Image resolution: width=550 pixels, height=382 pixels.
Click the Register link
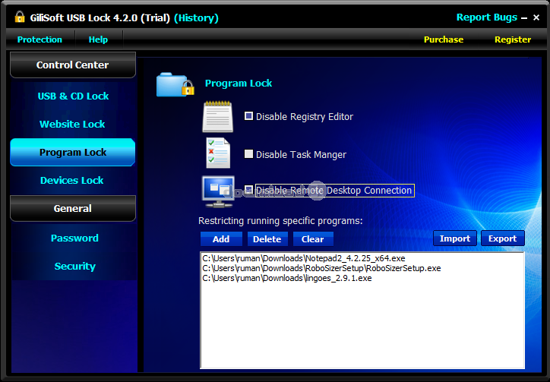pos(513,39)
